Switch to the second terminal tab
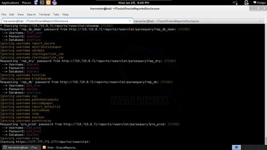This screenshot has width=267, height=150. (199, 21)
